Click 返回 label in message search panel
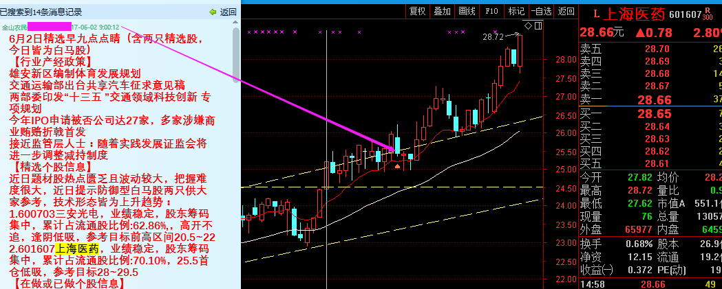 pyautogui.click(x=229, y=12)
